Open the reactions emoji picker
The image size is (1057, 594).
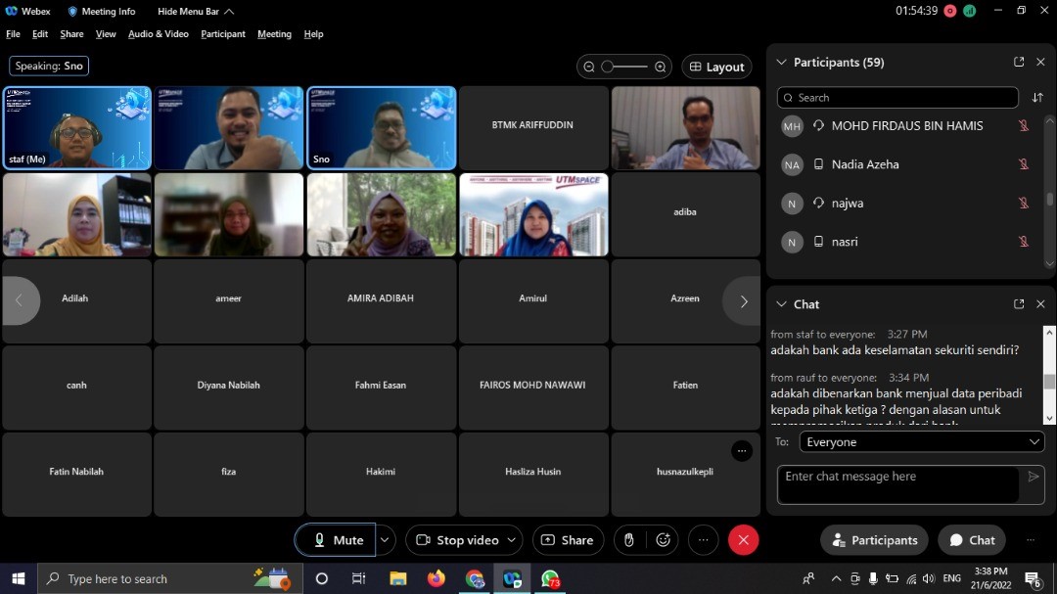coord(664,540)
